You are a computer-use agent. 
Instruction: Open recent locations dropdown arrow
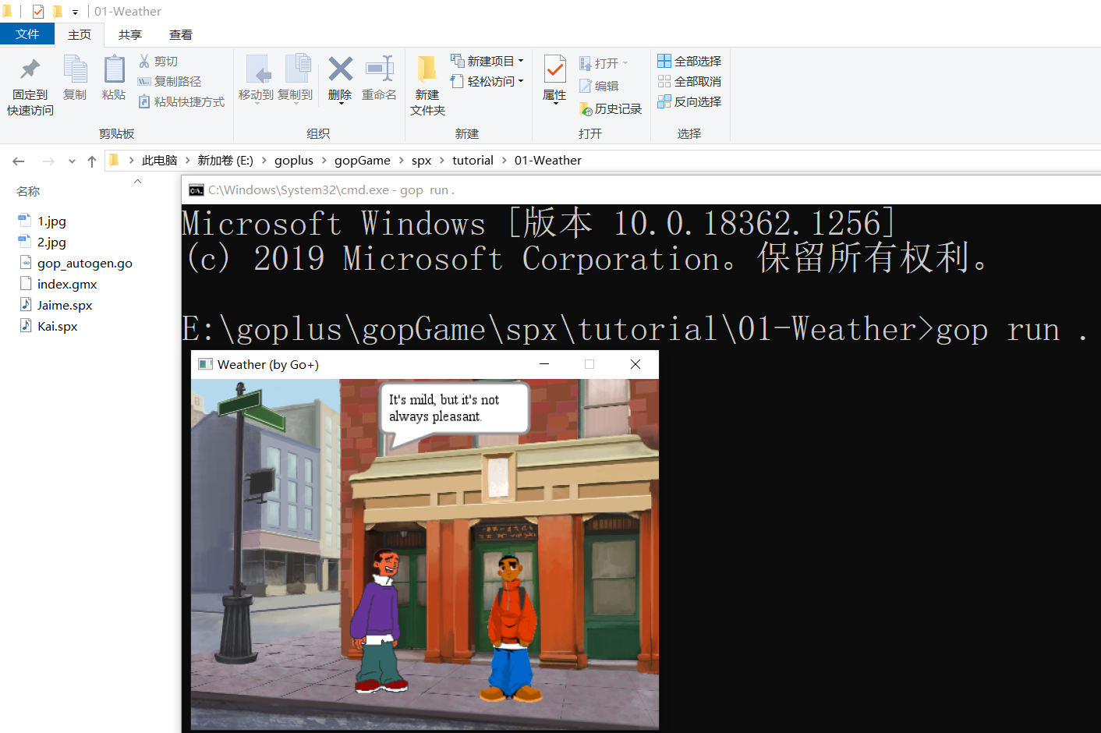click(72, 161)
